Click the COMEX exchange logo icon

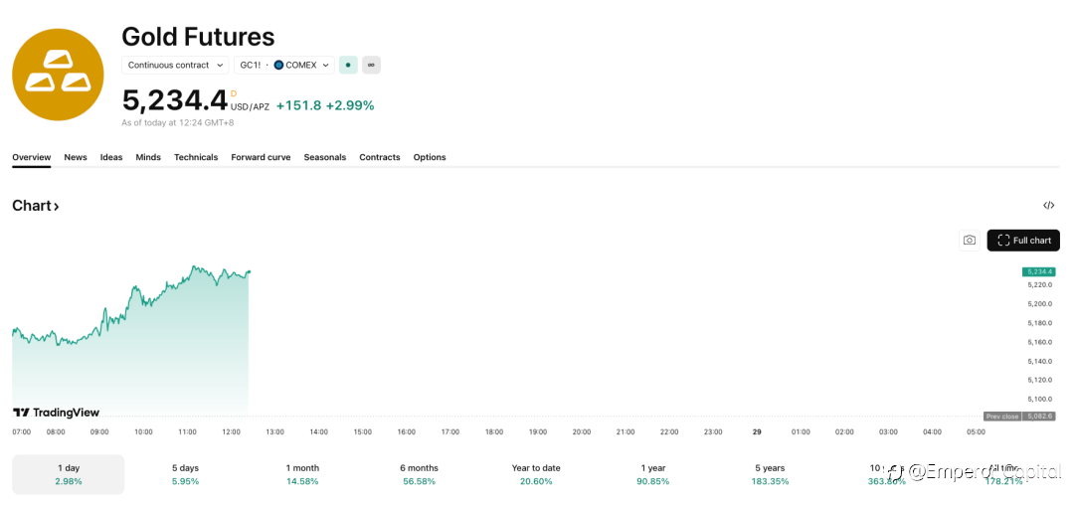pyautogui.click(x=278, y=65)
